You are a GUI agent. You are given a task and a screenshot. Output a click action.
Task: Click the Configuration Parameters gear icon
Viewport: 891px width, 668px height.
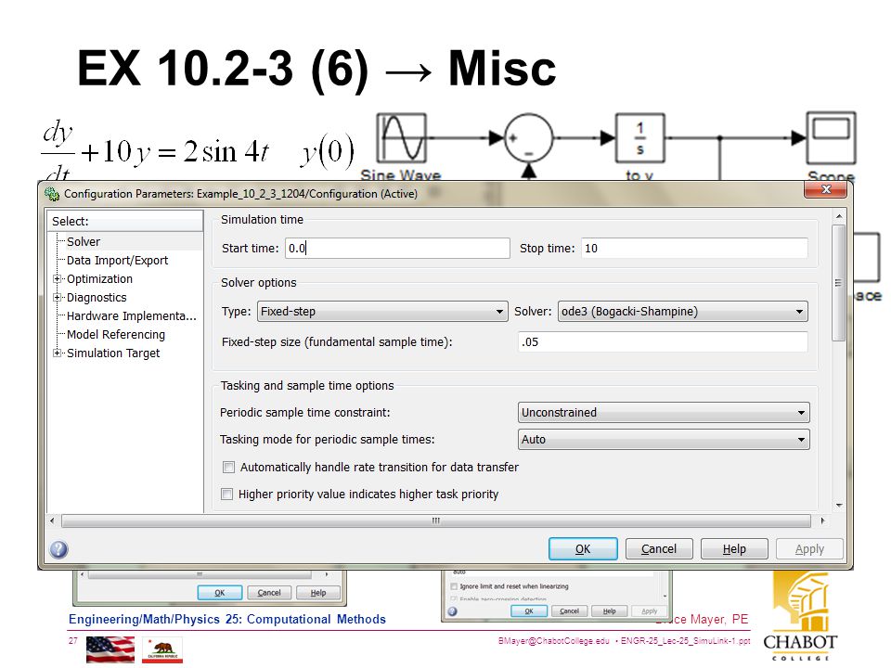(52, 194)
